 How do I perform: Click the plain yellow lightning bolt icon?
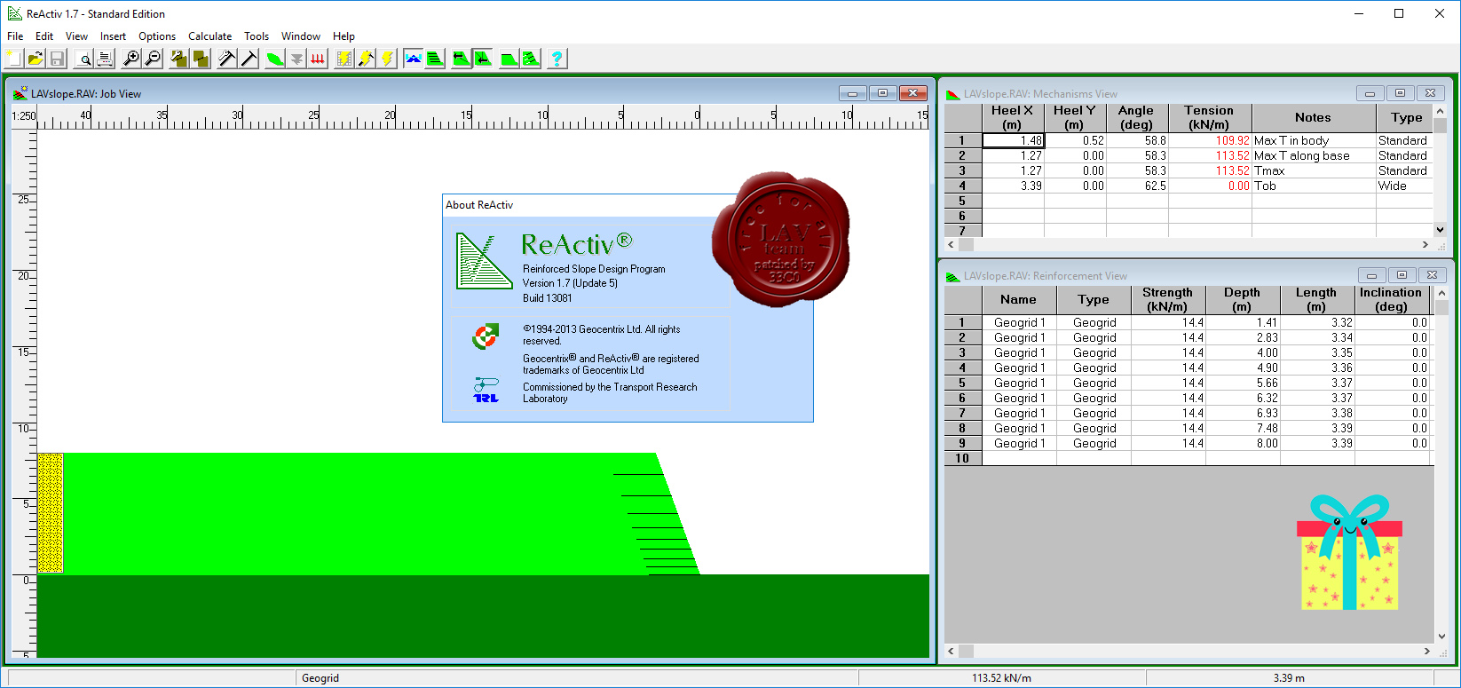pyautogui.click(x=387, y=59)
